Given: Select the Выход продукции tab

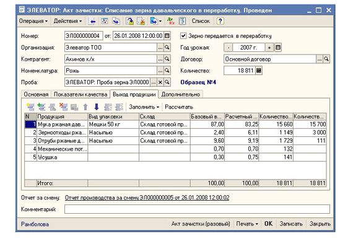Looking at the screenshot, I should click(x=134, y=94).
